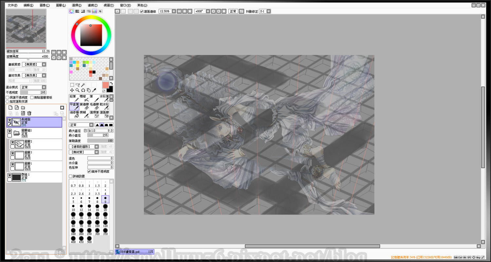This screenshot has height=262, width=491.
Task: Open the 圖像 menu
Action: 45,5
